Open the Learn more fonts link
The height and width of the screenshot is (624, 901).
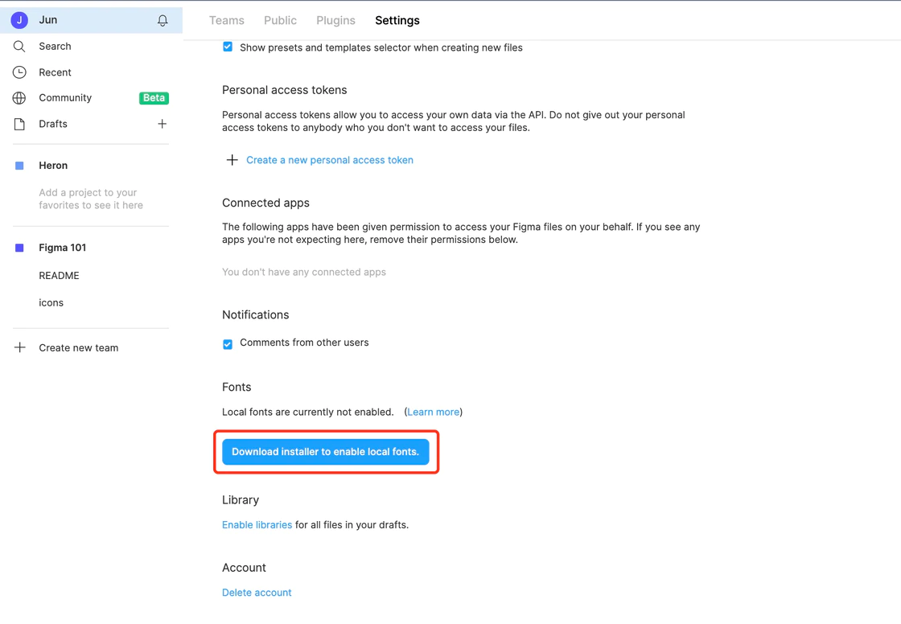(x=434, y=412)
